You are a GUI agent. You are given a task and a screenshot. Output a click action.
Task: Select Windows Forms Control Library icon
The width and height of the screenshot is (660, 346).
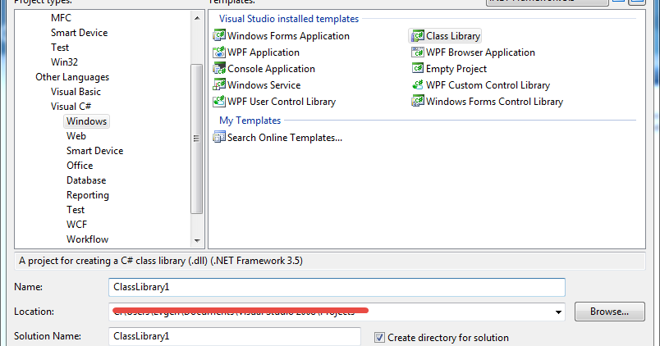(418, 102)
